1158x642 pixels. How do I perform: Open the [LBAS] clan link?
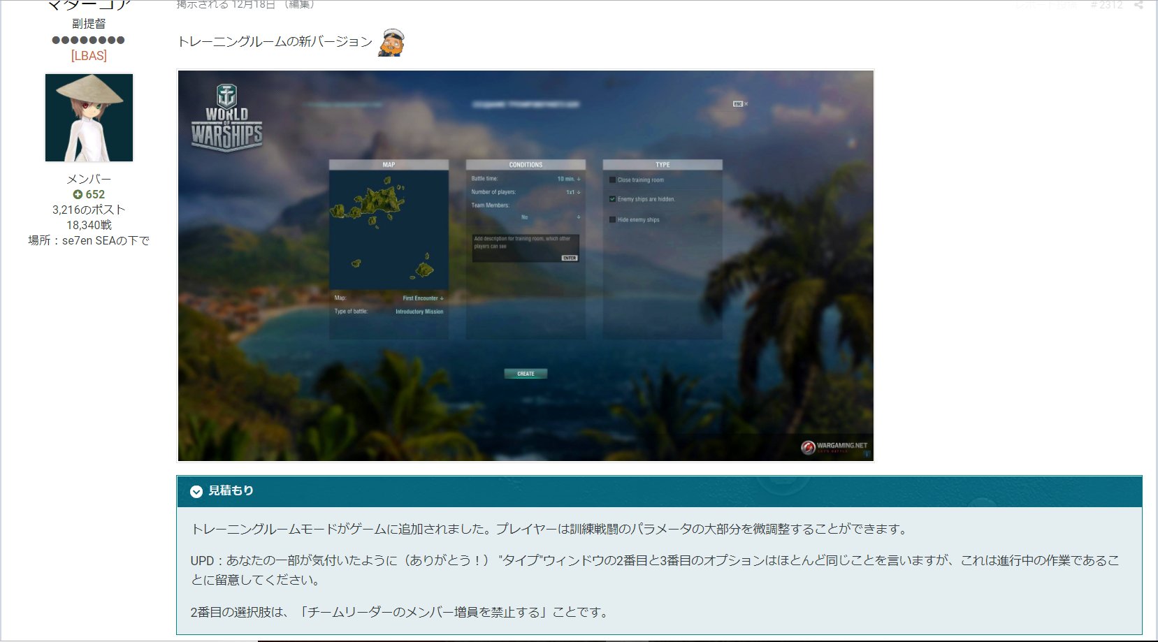click(89, 56)
